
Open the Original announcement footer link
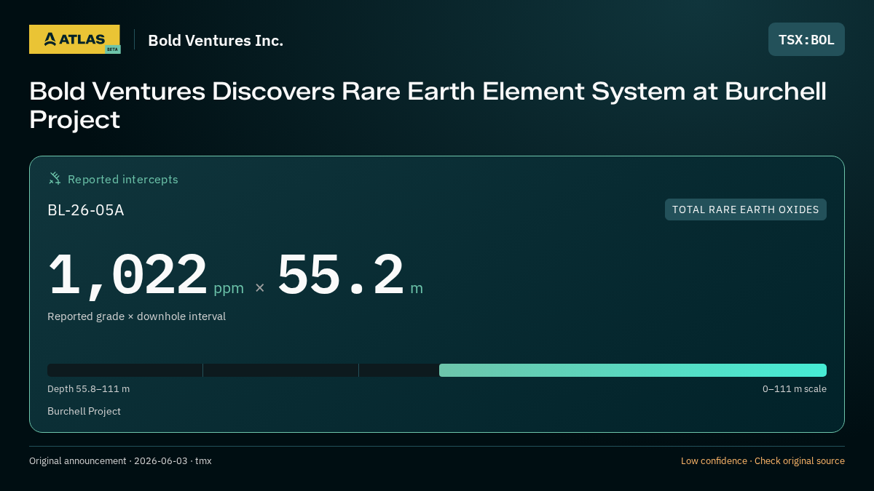point(120,461)
